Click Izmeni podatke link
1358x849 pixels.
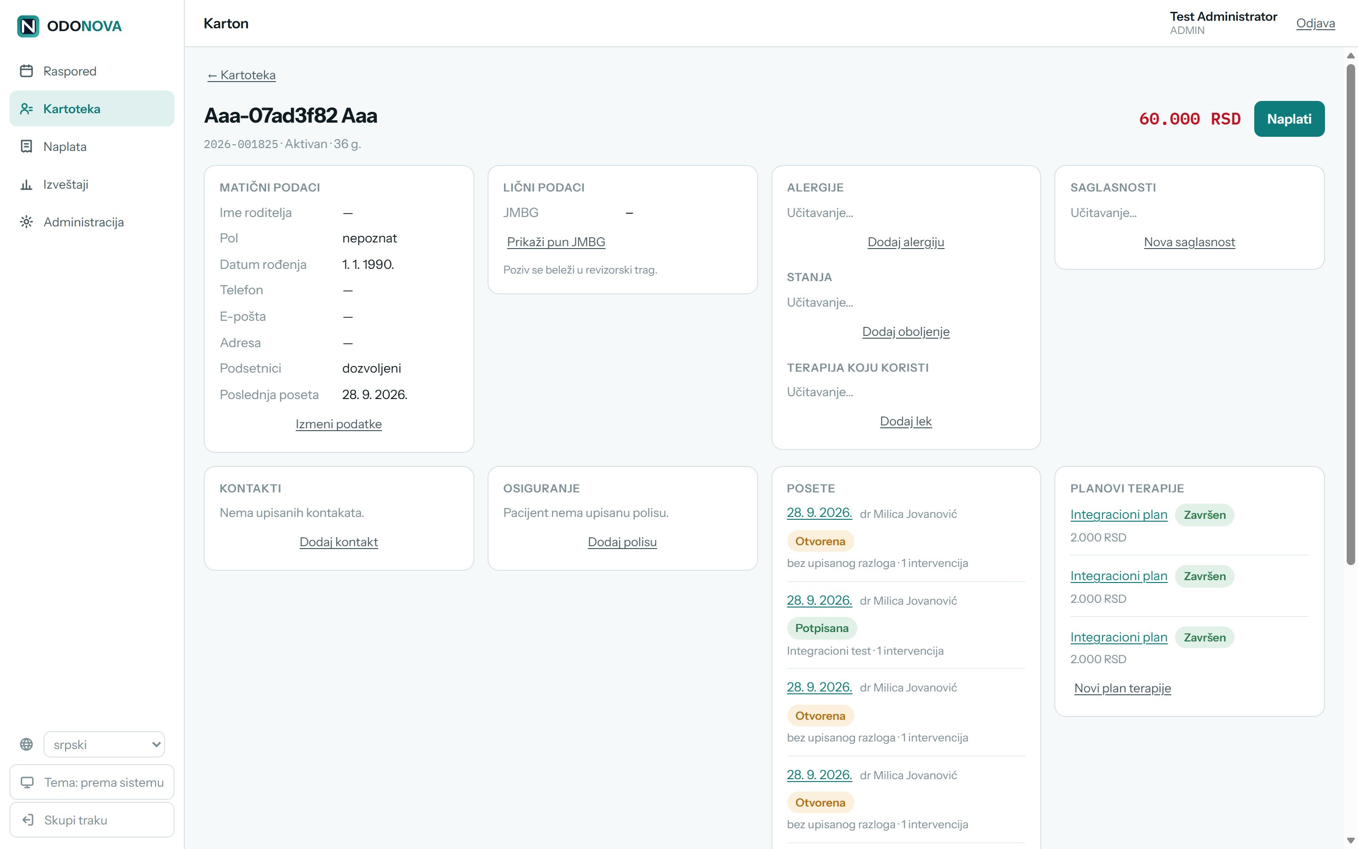point(339,424)
